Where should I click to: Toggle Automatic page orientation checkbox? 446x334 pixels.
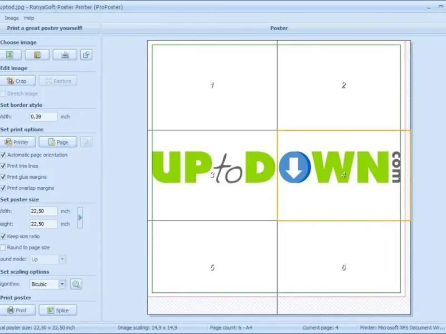[x=3, y=155]
